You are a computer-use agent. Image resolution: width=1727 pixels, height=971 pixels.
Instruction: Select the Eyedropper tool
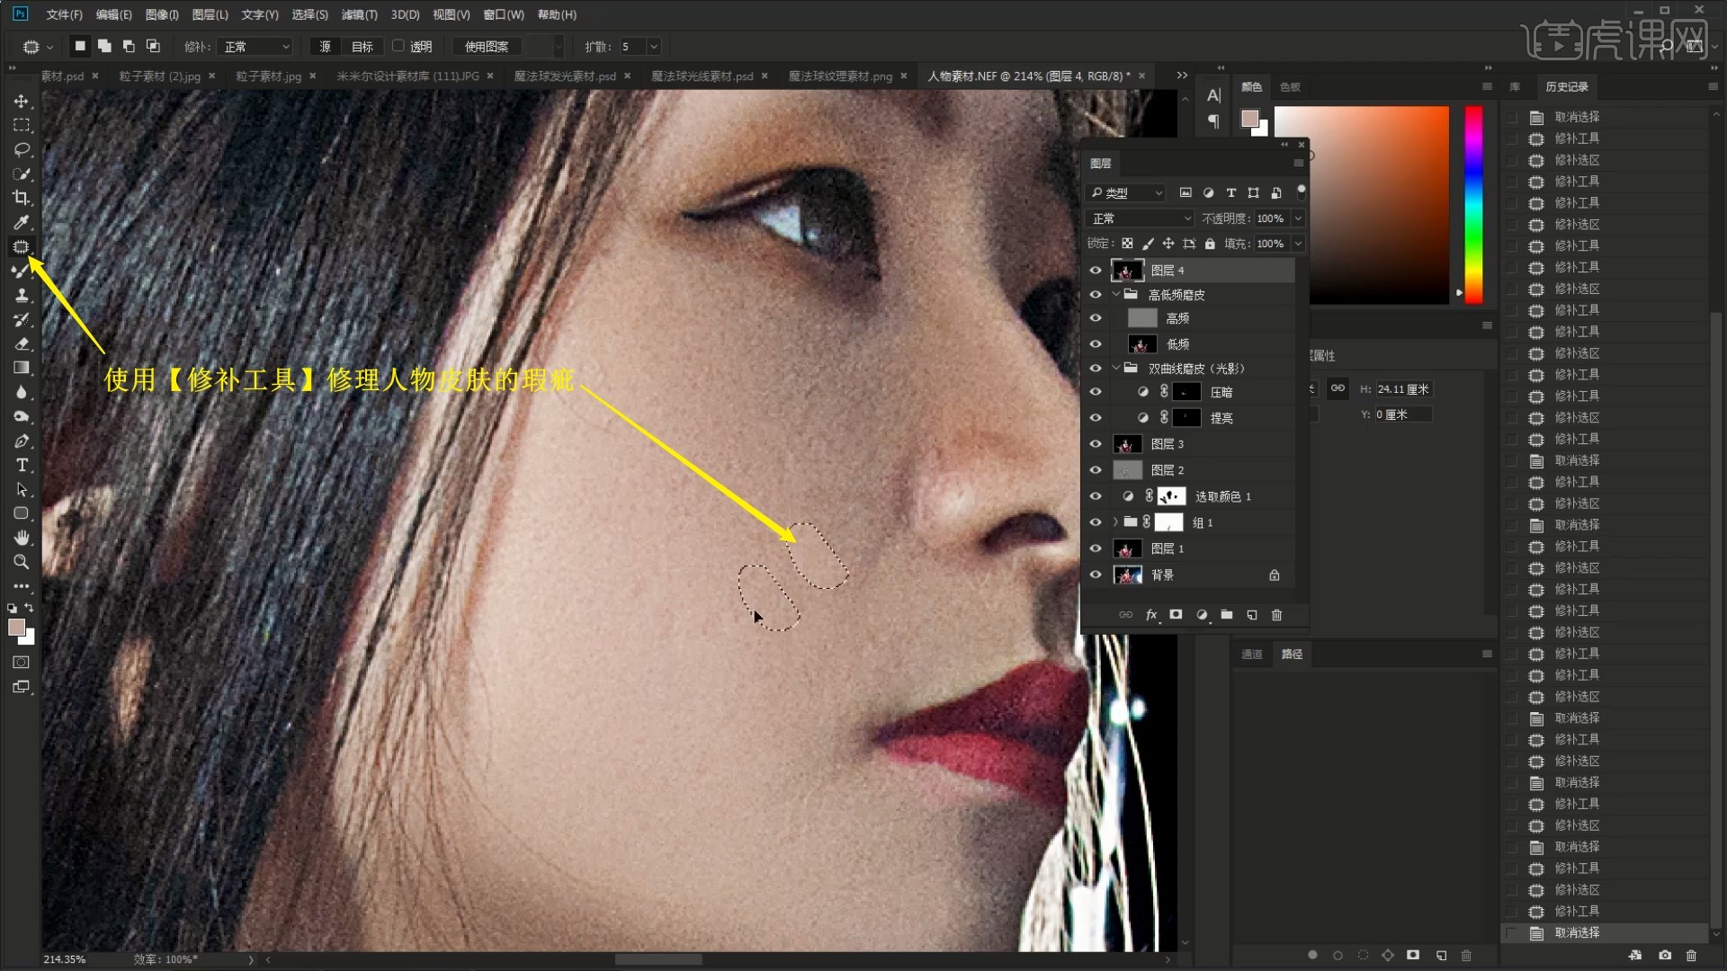coord(22,222)
